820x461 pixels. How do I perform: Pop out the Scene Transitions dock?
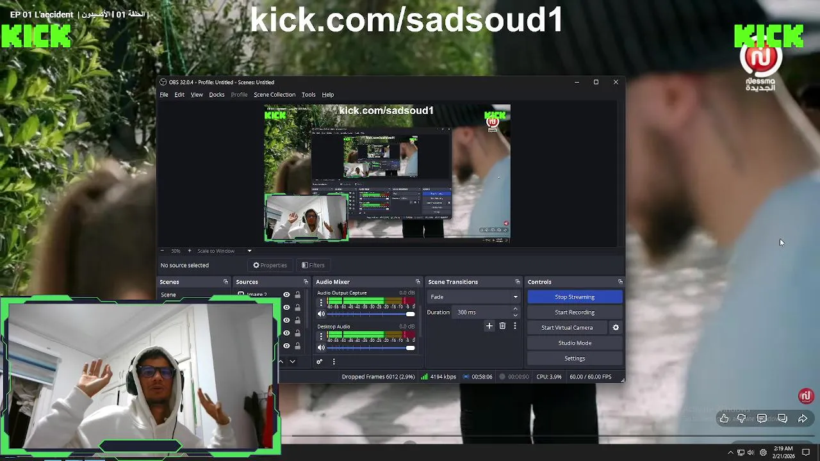coord(518,282)
